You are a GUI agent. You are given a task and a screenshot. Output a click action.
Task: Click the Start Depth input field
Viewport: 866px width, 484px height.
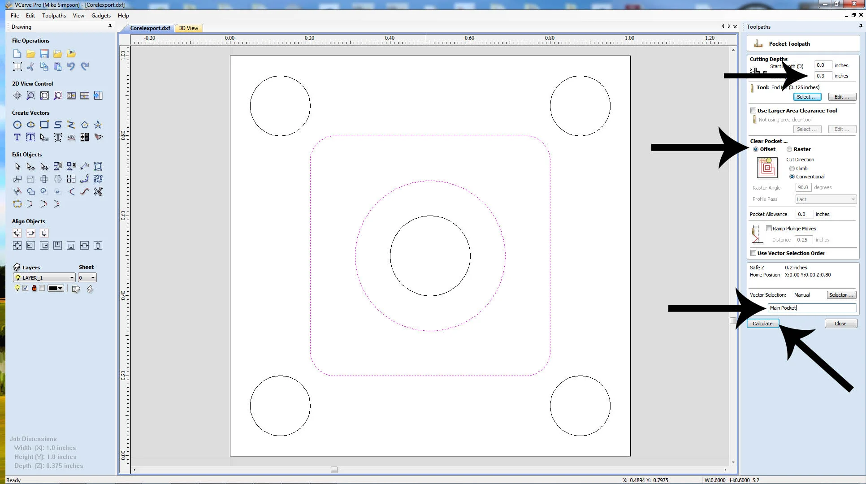pyautogui.click(x=823, y=65)
